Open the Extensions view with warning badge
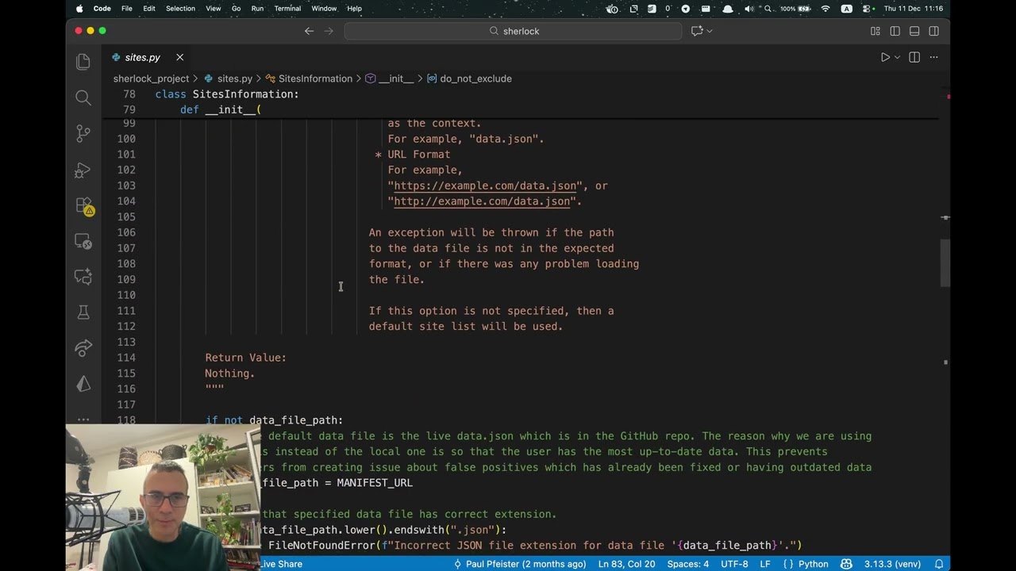Viewport: 1016px width, 571px height. (x=84, y=205)
